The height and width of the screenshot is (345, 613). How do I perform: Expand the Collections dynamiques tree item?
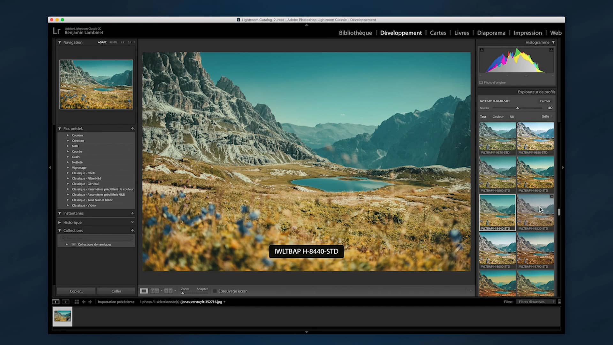pyautogui.click(x=67, y=244)
